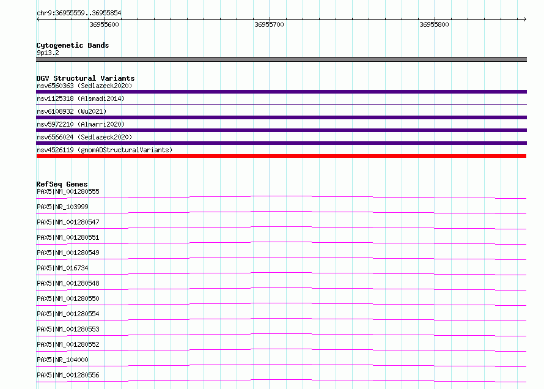Select the Cytogenetic Bands track title
The image size is (544, 389).
coord(73,45)
